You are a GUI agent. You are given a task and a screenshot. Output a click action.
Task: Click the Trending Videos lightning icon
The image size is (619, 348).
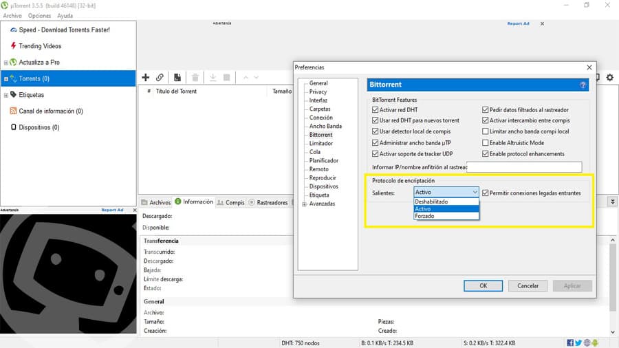(x=14, y=46)
